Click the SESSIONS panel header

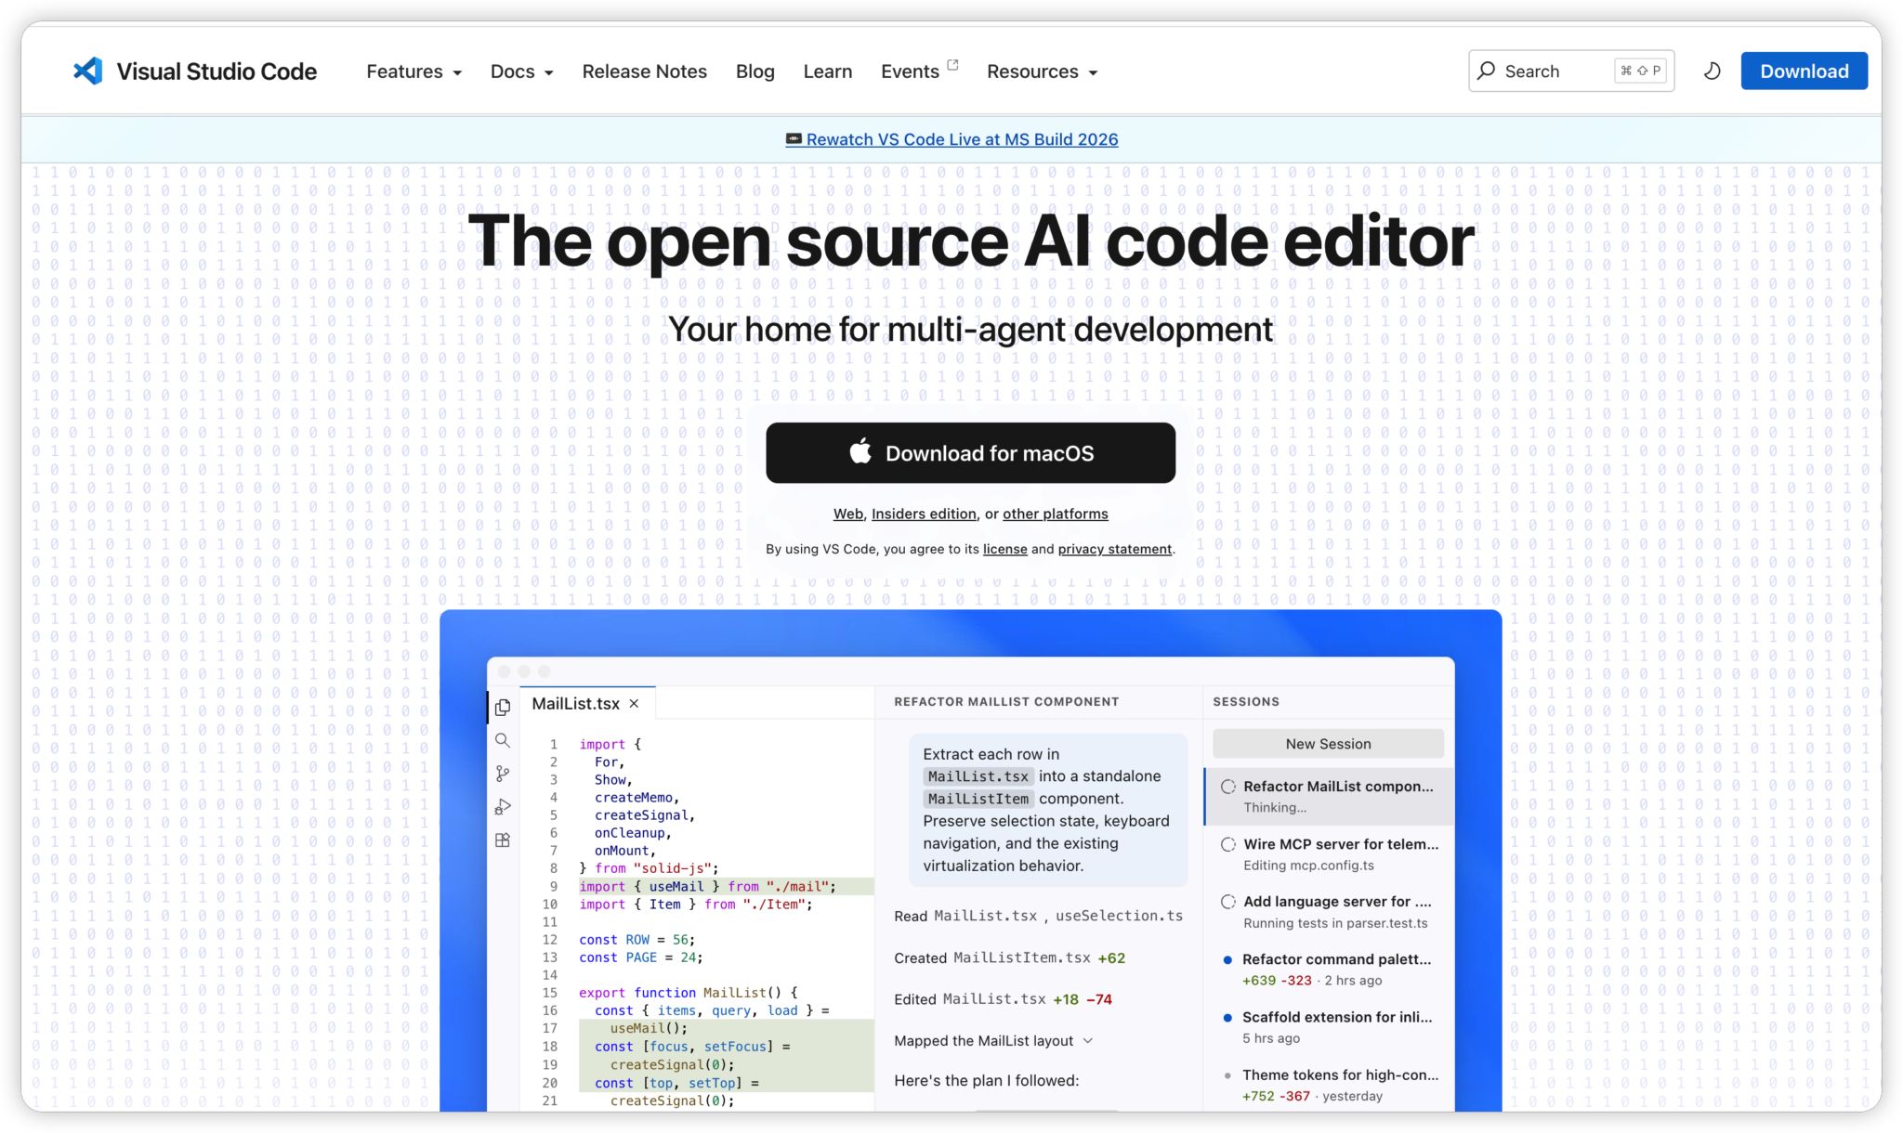tap(1246, 701)
